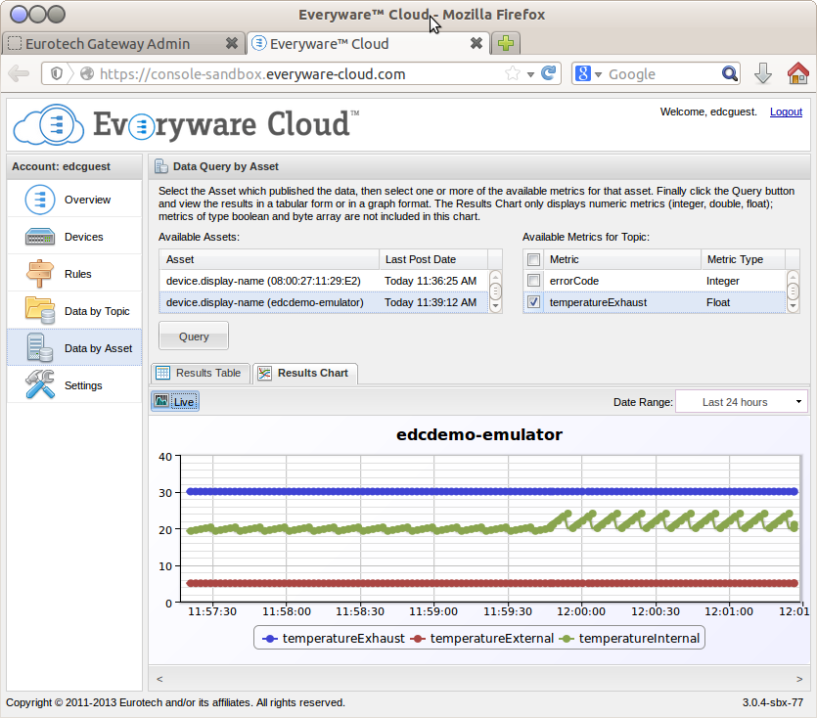Open the Settings menu item
Image resolution: width=817 pixels, height=718 pixels.
74,385
